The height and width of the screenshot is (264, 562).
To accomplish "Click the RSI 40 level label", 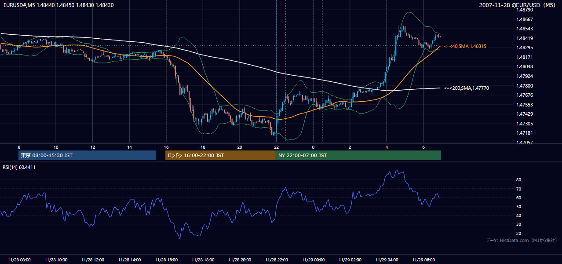I will [519, 216].
